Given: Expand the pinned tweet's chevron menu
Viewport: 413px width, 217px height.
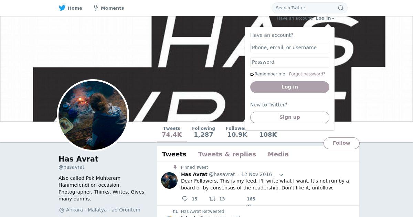Looking at the screenshot, I should 281,175.
